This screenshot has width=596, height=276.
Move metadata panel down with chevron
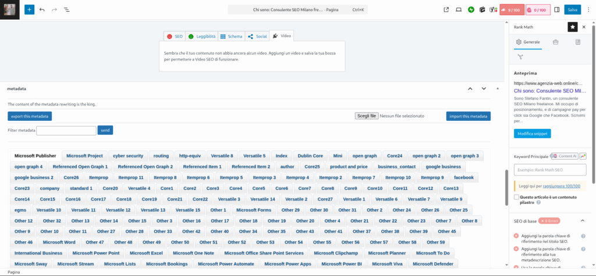coord(484,88)
